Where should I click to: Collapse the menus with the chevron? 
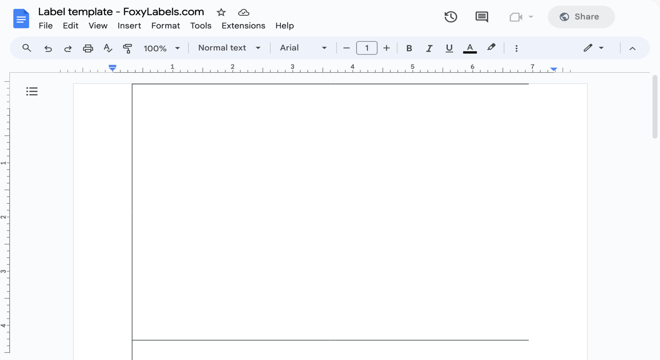[632, 48]
